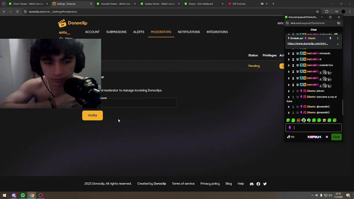Open a new browser tab
The height and width of the screenshot is (199, 354).
[x=273, y=4]
